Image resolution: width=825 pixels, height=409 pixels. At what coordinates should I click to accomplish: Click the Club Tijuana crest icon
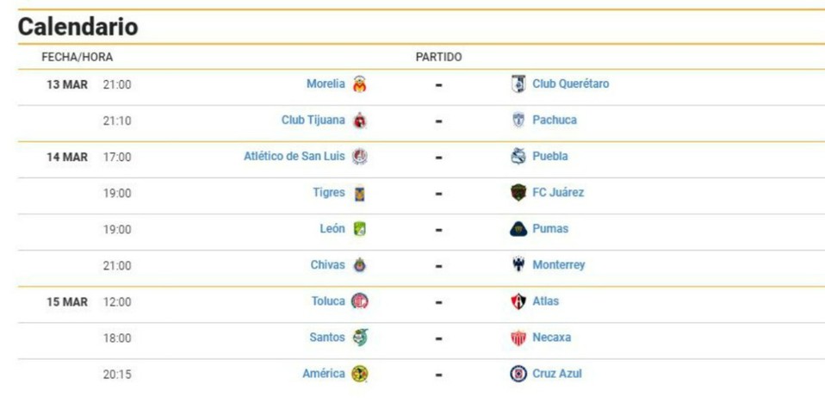tap(359, 121)
